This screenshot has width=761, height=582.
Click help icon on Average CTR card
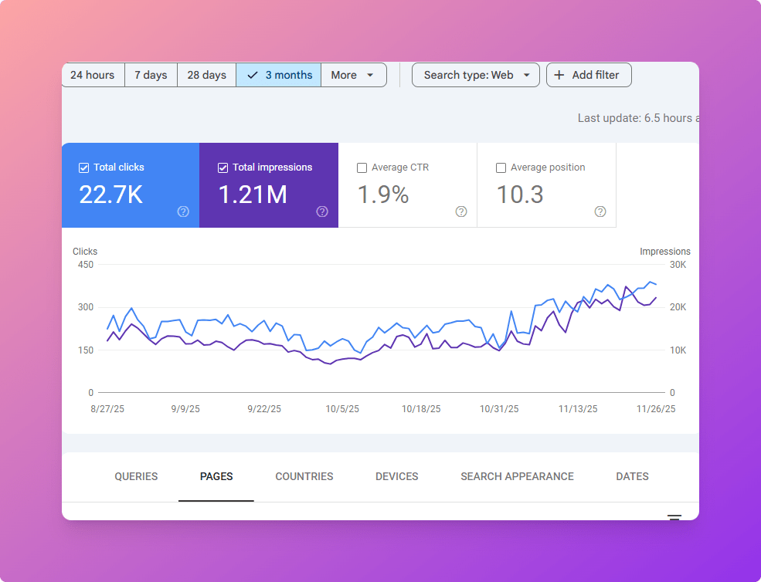tap(461, 211)
